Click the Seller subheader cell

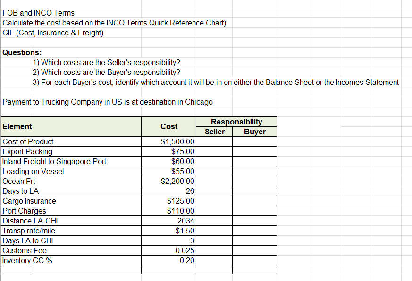215,132
